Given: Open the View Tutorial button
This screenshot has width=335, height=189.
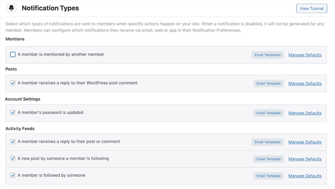Looking at the screenshot, I should [311, 8].
